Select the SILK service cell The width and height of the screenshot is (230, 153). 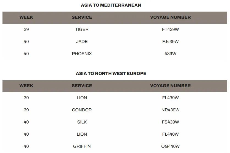82,122
